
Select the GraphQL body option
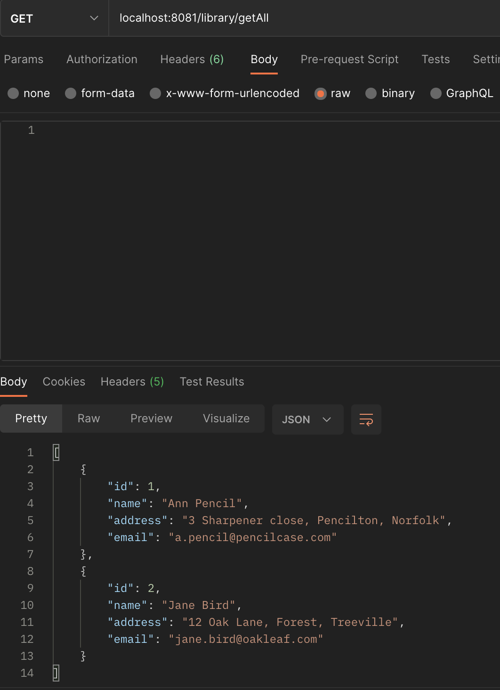point(462,93)
